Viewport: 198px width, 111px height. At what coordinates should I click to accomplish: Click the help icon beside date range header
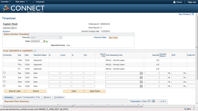pos(35,51)
